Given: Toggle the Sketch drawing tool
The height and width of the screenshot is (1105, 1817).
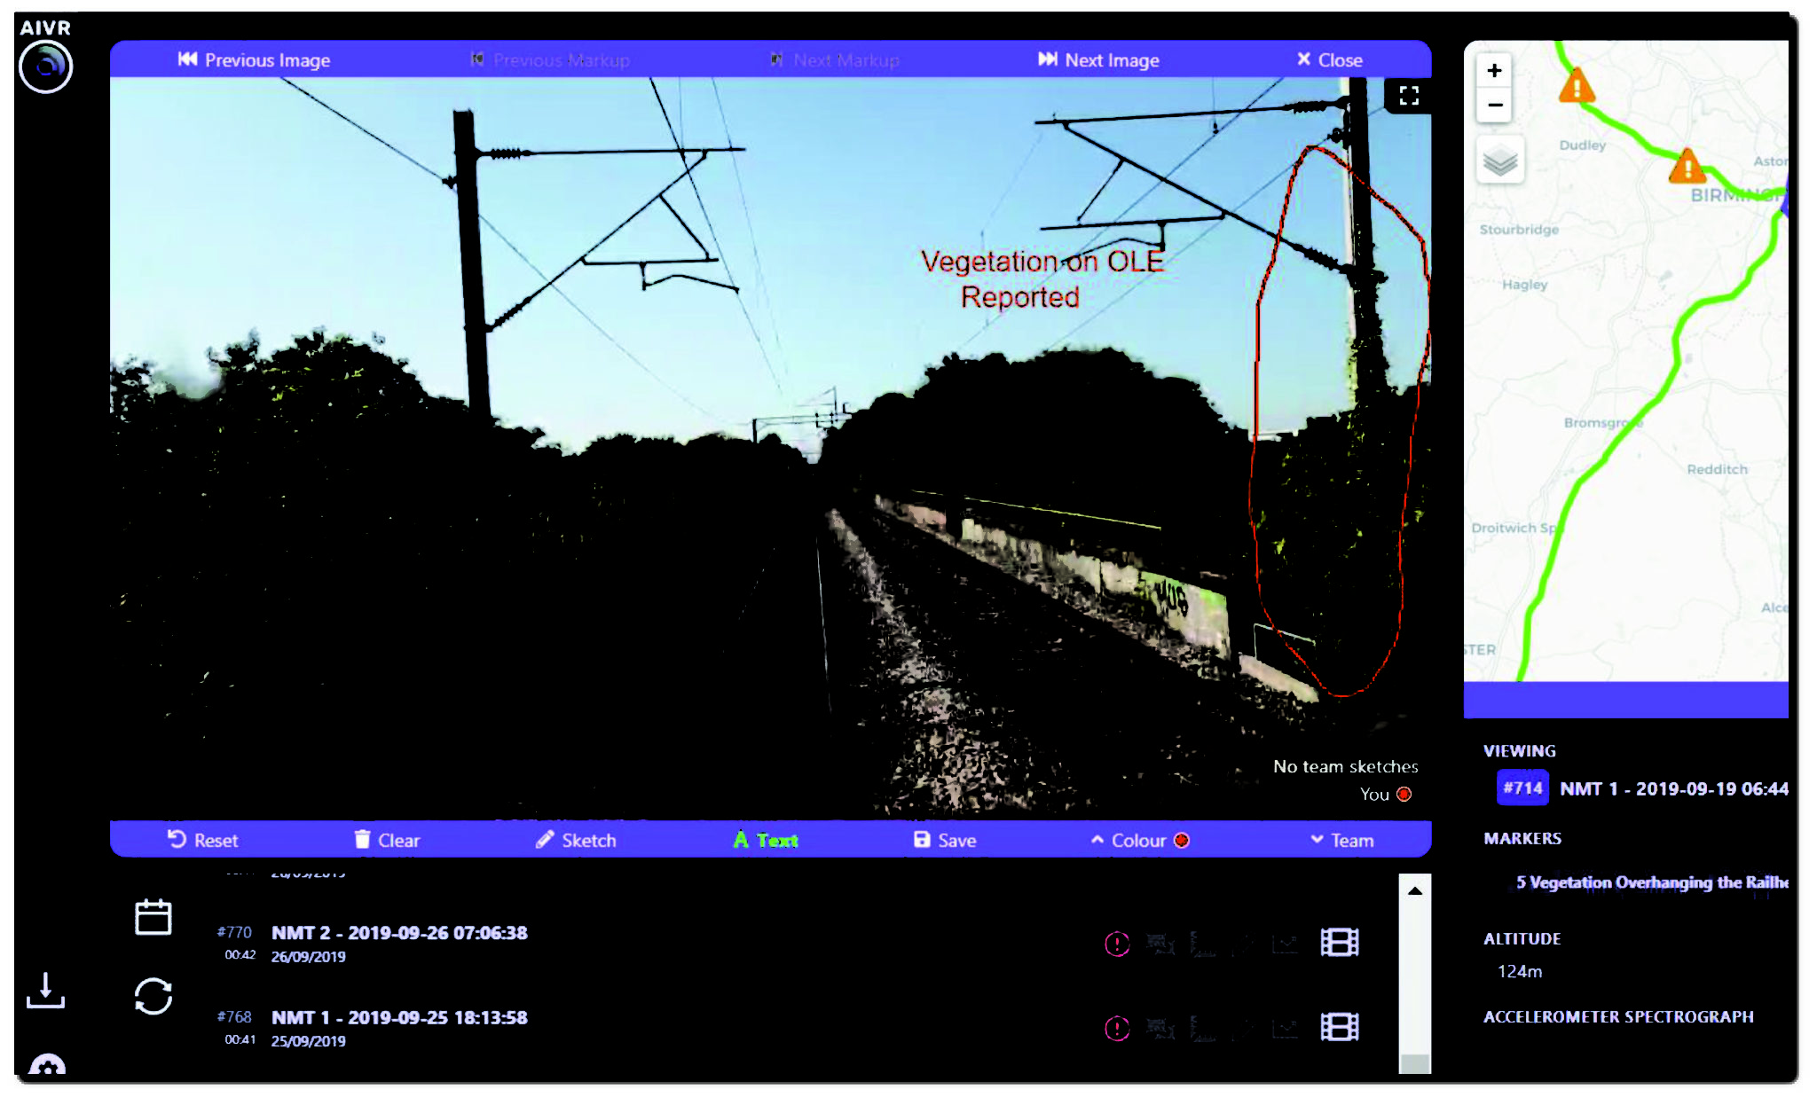Looking at the screenshot, I should coord(576,840).
